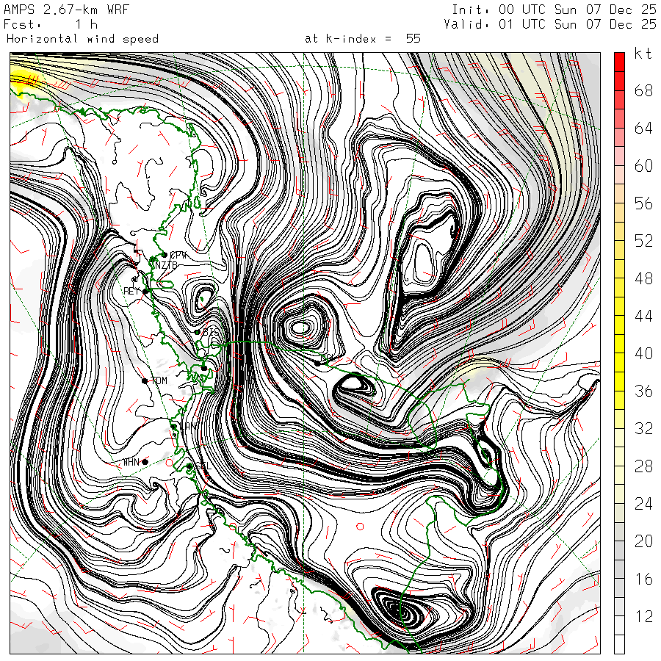
Task: Click the 'Horizontal wind speed' label
Action: pyautogui.click(x=82, y=38)
